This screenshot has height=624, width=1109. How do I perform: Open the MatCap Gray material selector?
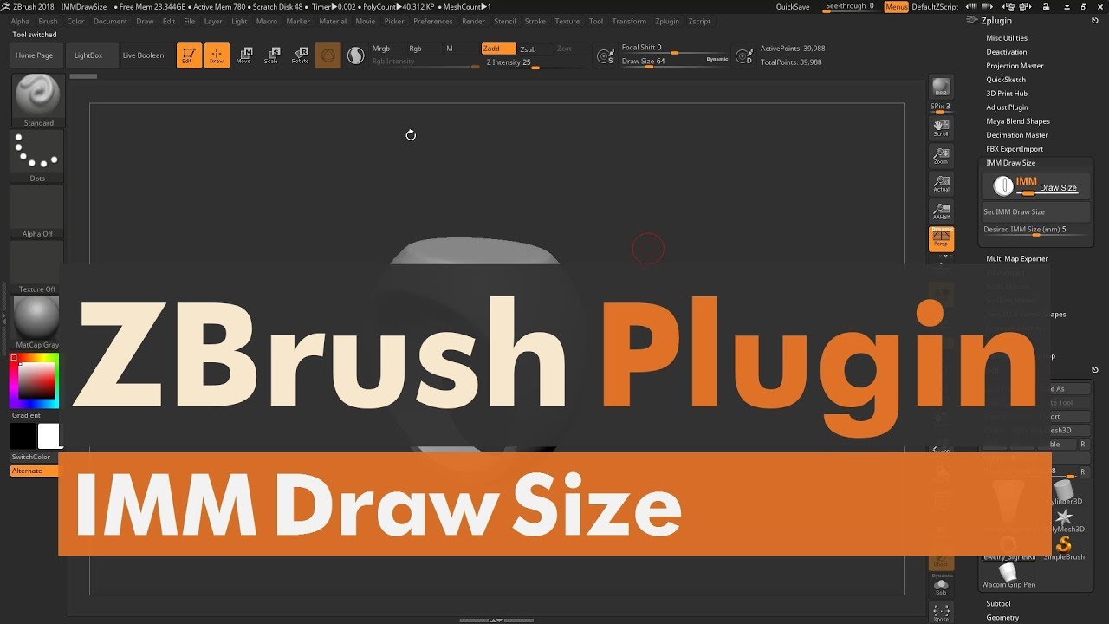tap(37, 322)
